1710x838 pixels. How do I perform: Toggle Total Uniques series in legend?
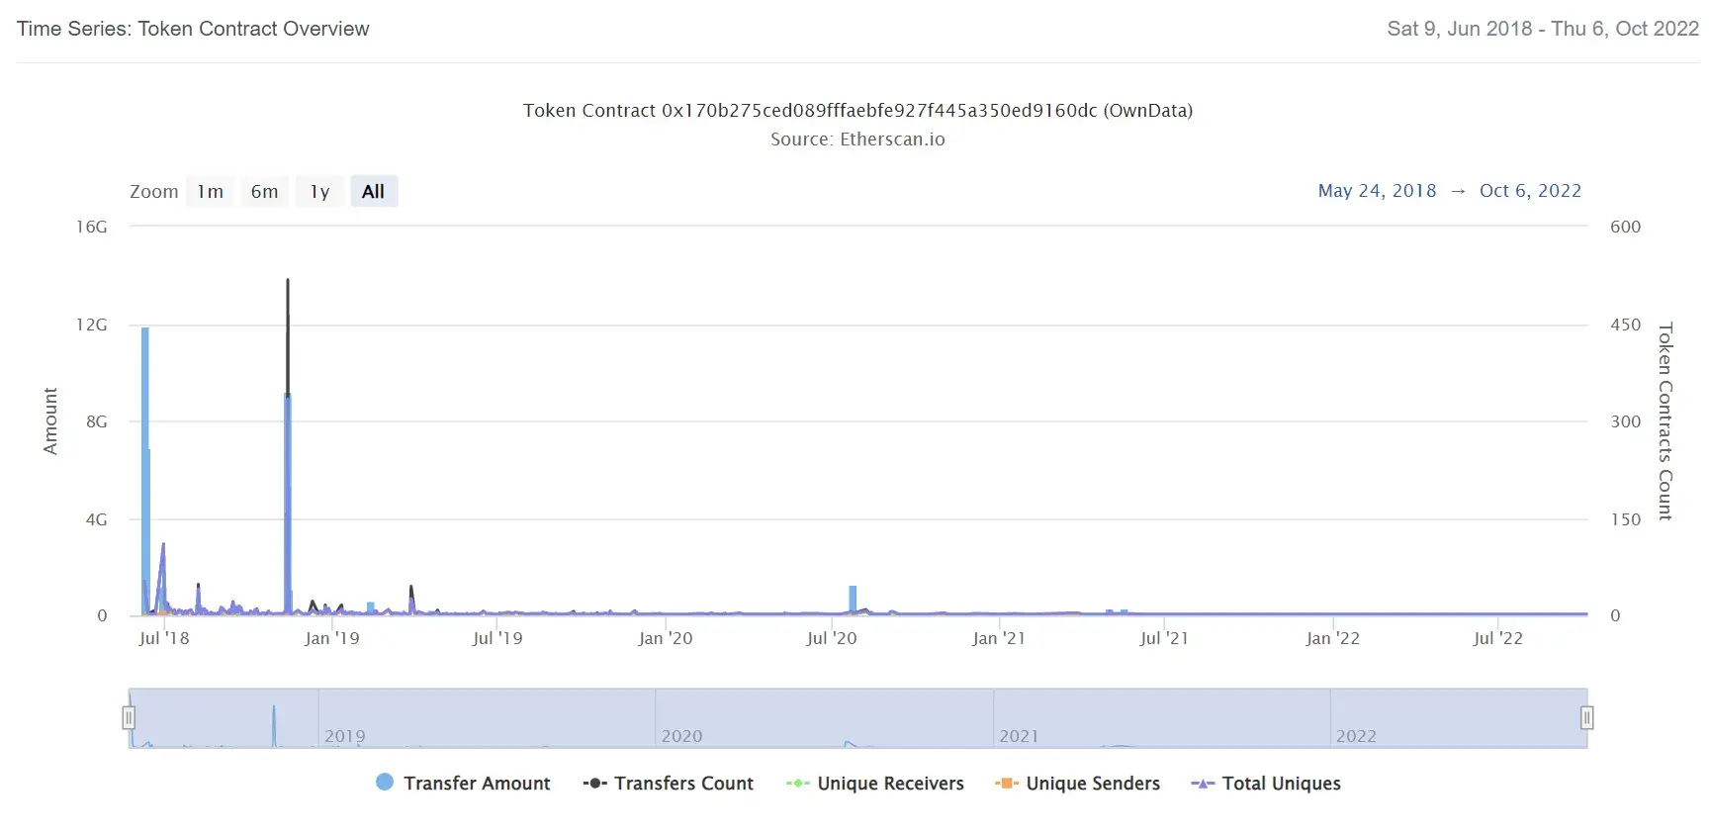click(1266, 783)
